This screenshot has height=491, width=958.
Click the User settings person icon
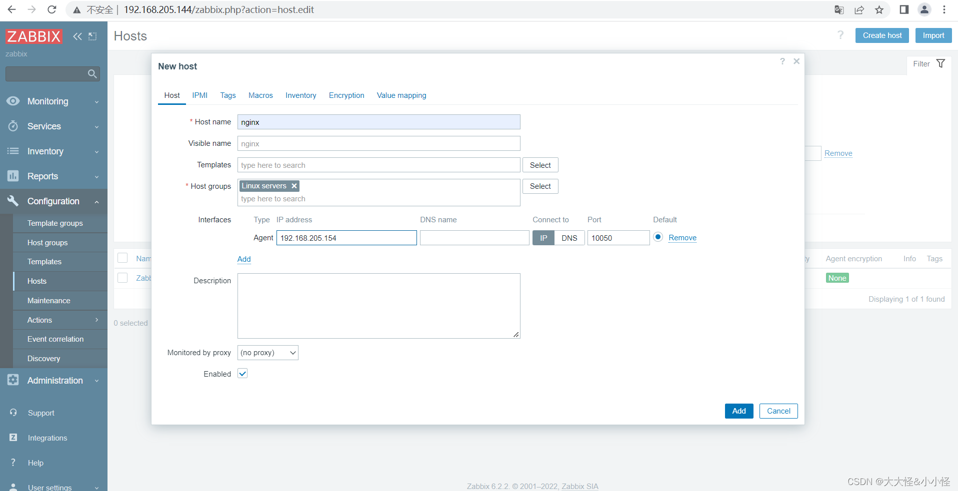click(13, 487)
